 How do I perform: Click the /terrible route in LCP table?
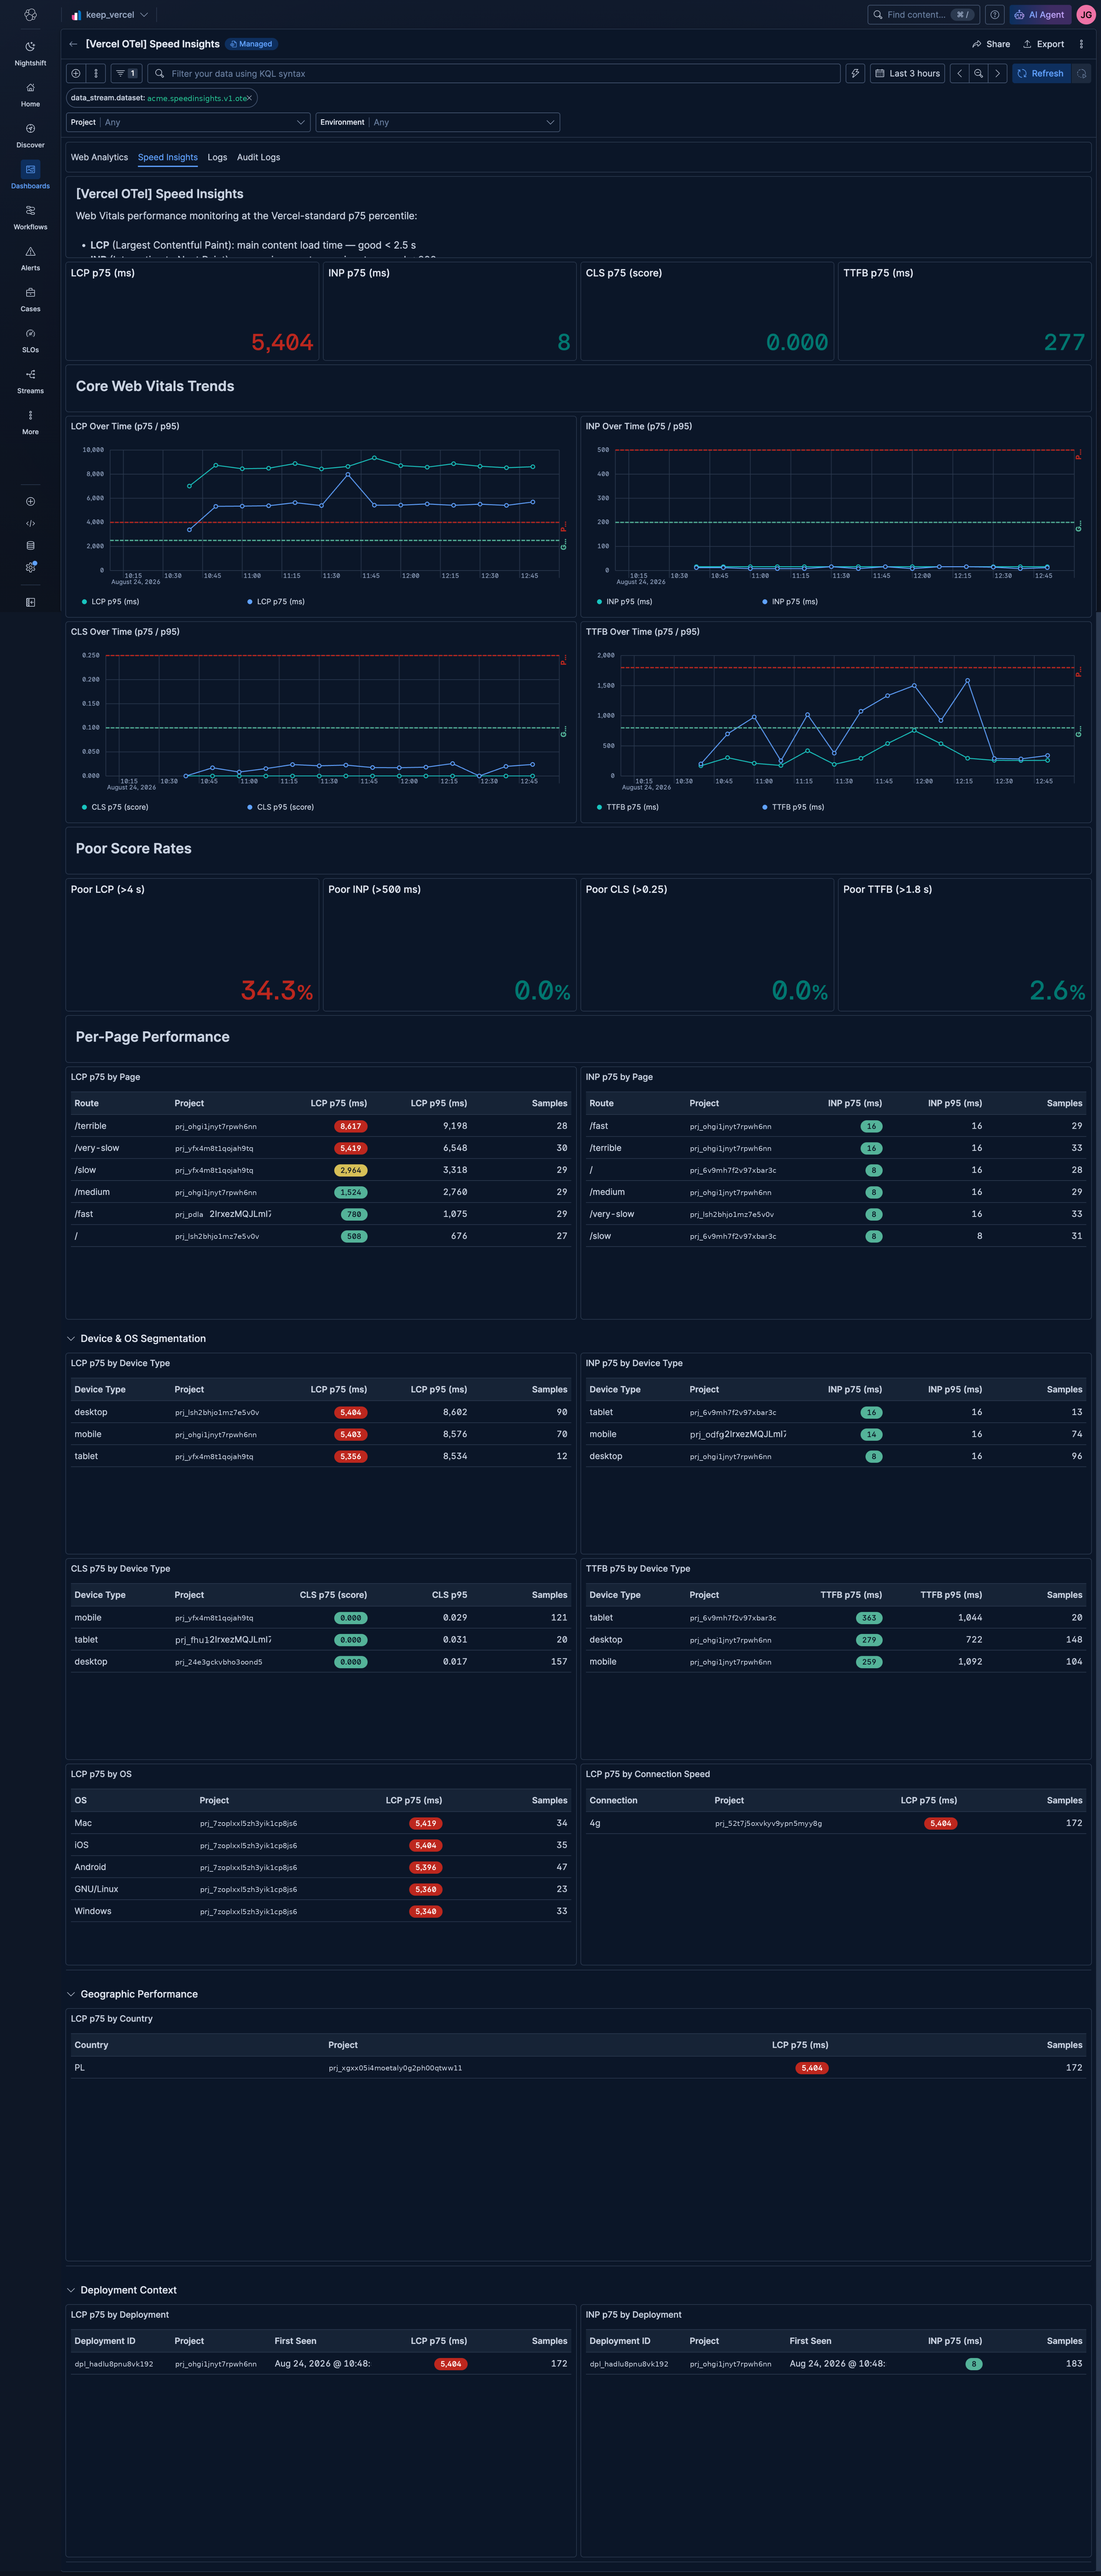click(90, 1126)
